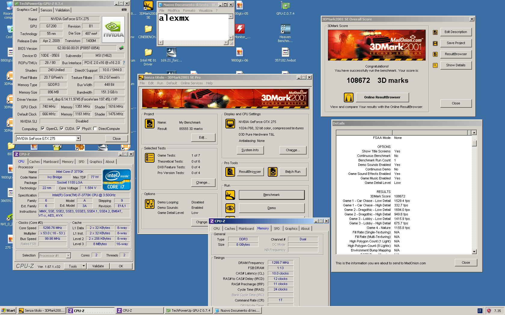
Task: Click the Save Project floppy icon
Action: click(x=435, y=43)
